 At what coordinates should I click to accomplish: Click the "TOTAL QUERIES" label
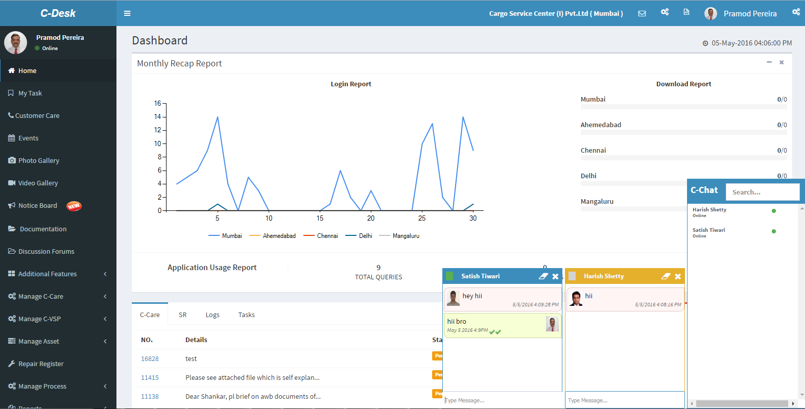point(378,277)
